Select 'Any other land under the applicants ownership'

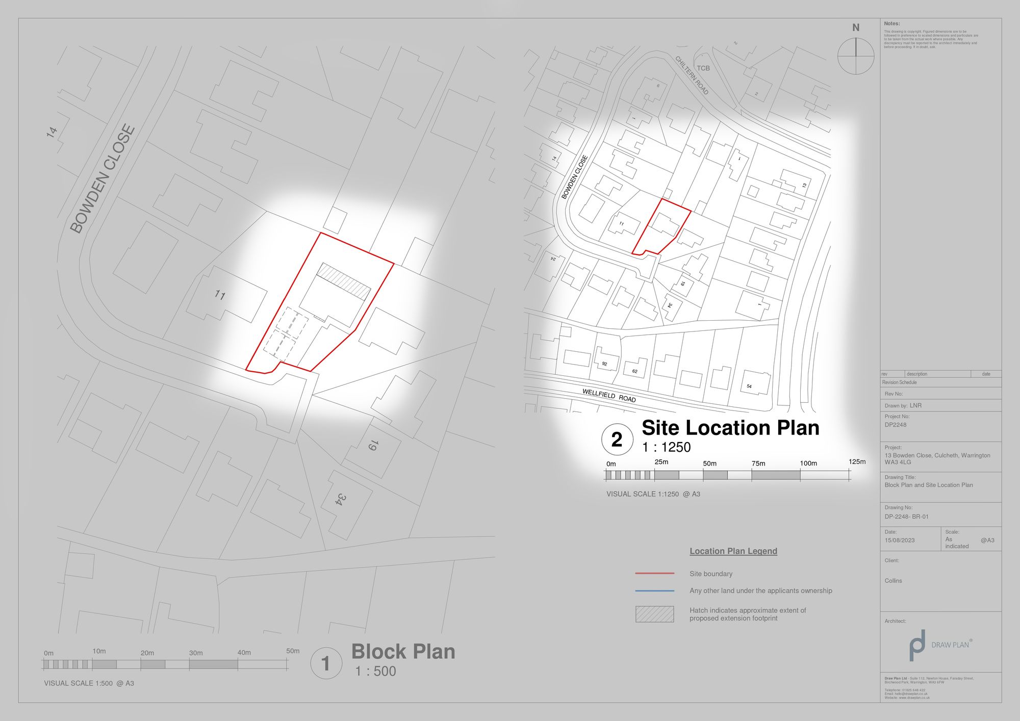pyautogui.click(x=761, y=591)
